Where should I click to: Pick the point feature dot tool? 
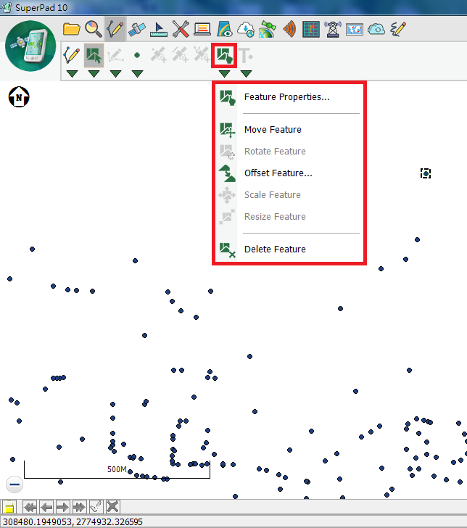[x=137, y=55]
